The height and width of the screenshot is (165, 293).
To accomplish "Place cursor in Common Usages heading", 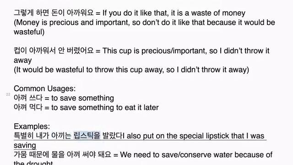I will 45,88.
